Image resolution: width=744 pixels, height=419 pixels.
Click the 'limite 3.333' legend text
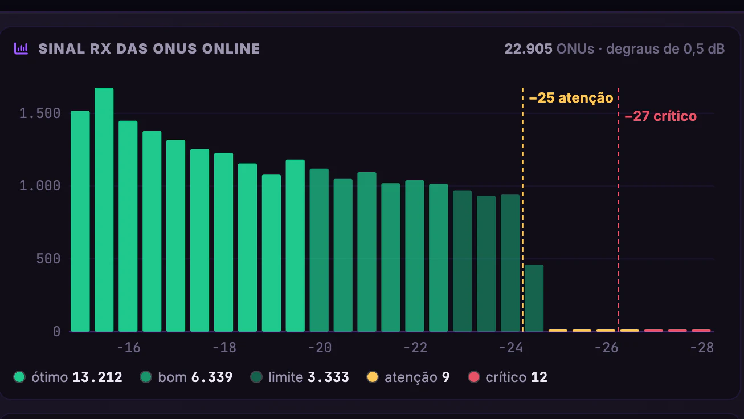tap(309, 377)
